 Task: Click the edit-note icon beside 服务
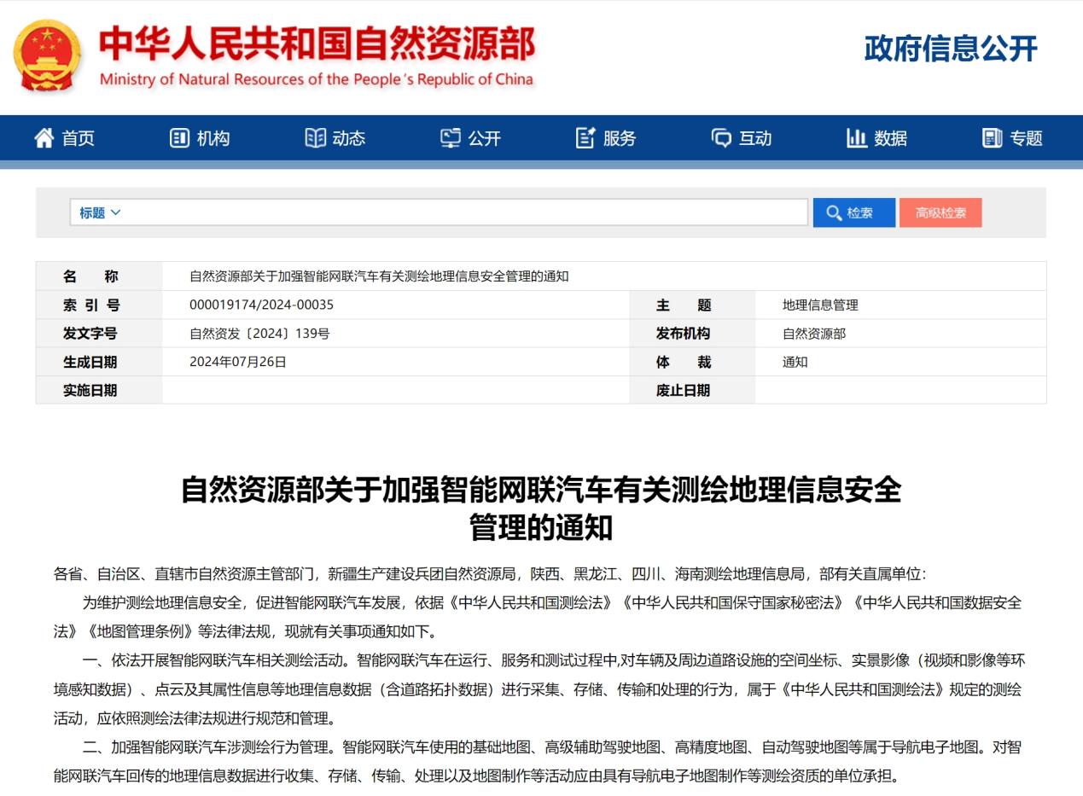(585, 138)
